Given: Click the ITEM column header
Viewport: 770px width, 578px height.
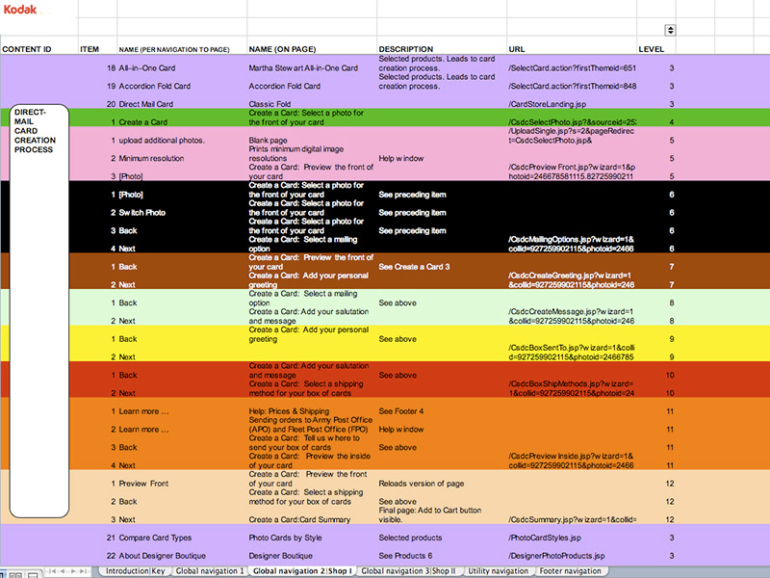Looking at the screenshot, I should [90, 49].
